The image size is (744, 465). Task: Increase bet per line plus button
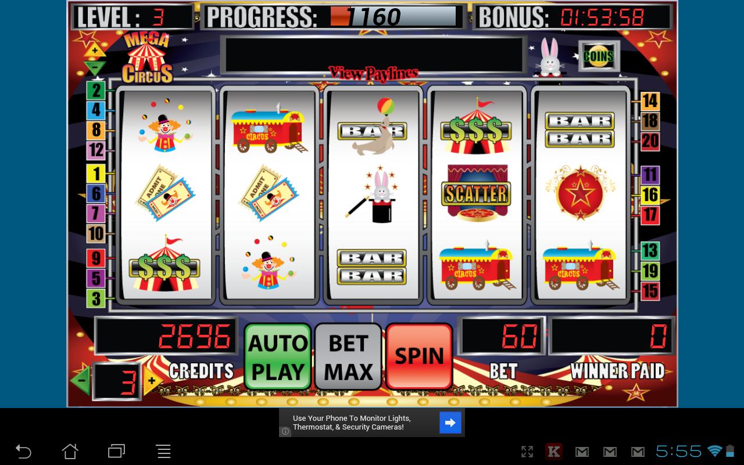pyautogui.click(x=152, y=381)
